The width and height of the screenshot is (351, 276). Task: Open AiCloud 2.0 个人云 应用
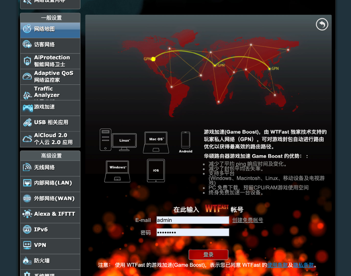tap(50, 139)
